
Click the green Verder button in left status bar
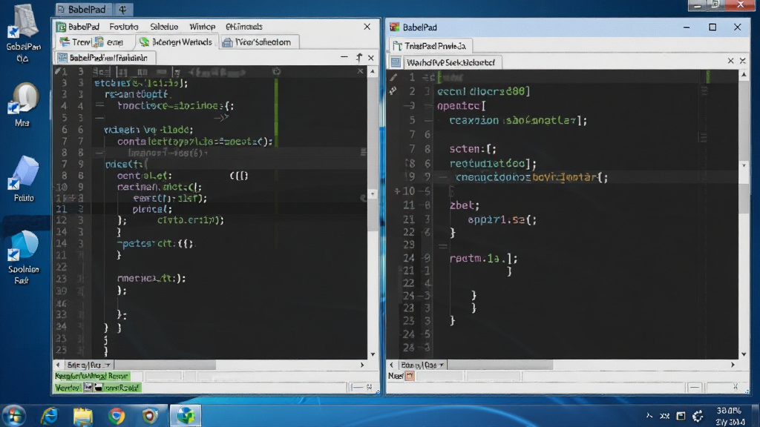point(68,388)
